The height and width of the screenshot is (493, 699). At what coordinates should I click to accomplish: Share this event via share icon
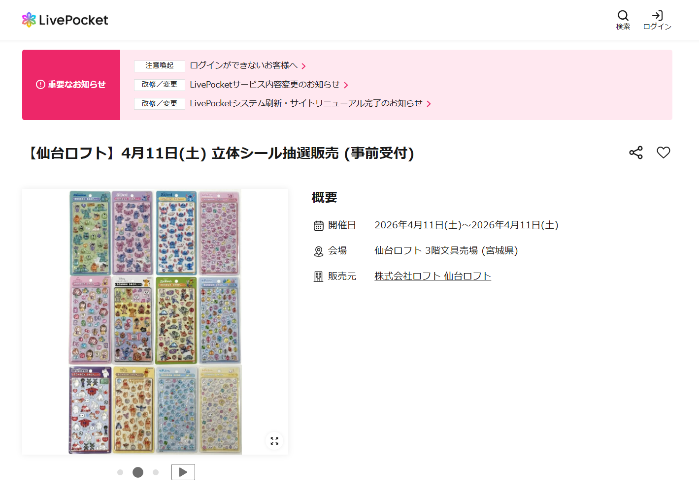[x=636, y=153]
